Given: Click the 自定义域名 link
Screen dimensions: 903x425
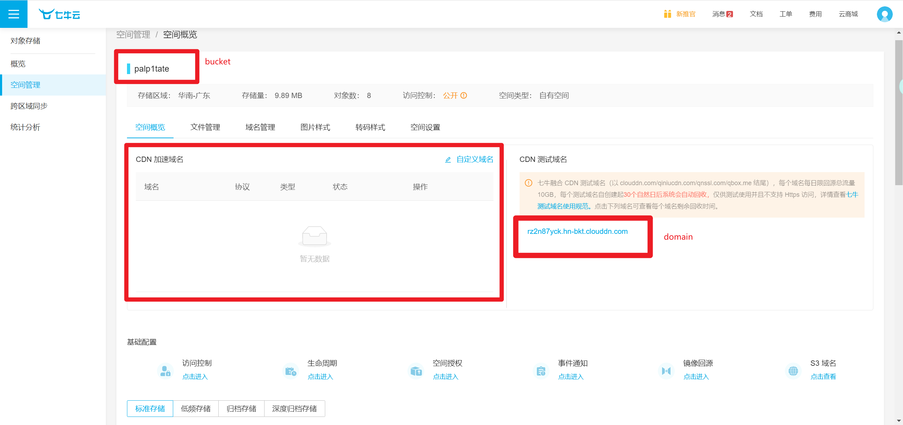Looking at the screenshot, I should point(474,159).
